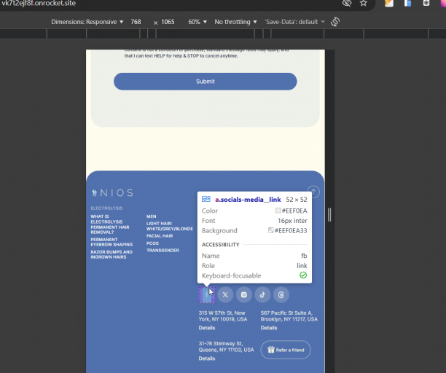The height and width of the screenshot is (373, 446).
Task: Open the 60% zoom dropdown
Action: [x=197, y=22]
